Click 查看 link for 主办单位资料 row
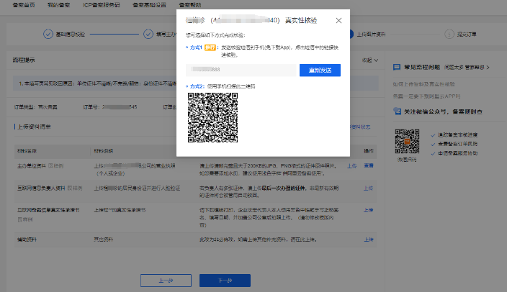Viewport: 507px width, 292px height. [368, 166]
